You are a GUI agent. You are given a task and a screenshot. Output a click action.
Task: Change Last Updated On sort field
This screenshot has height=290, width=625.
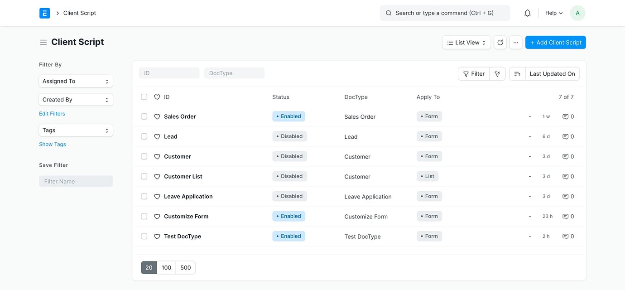[552, 74]
